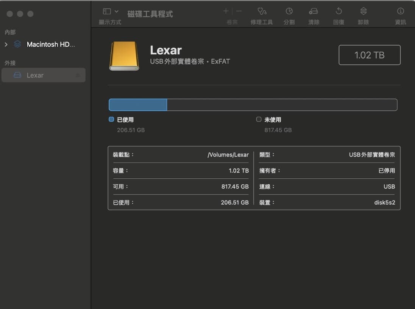The width and height of the screenshot is (415, 309).
Task: Click the Lexar drive icon in sidebar
Action: pyautogui.click(x=17, y=75)
